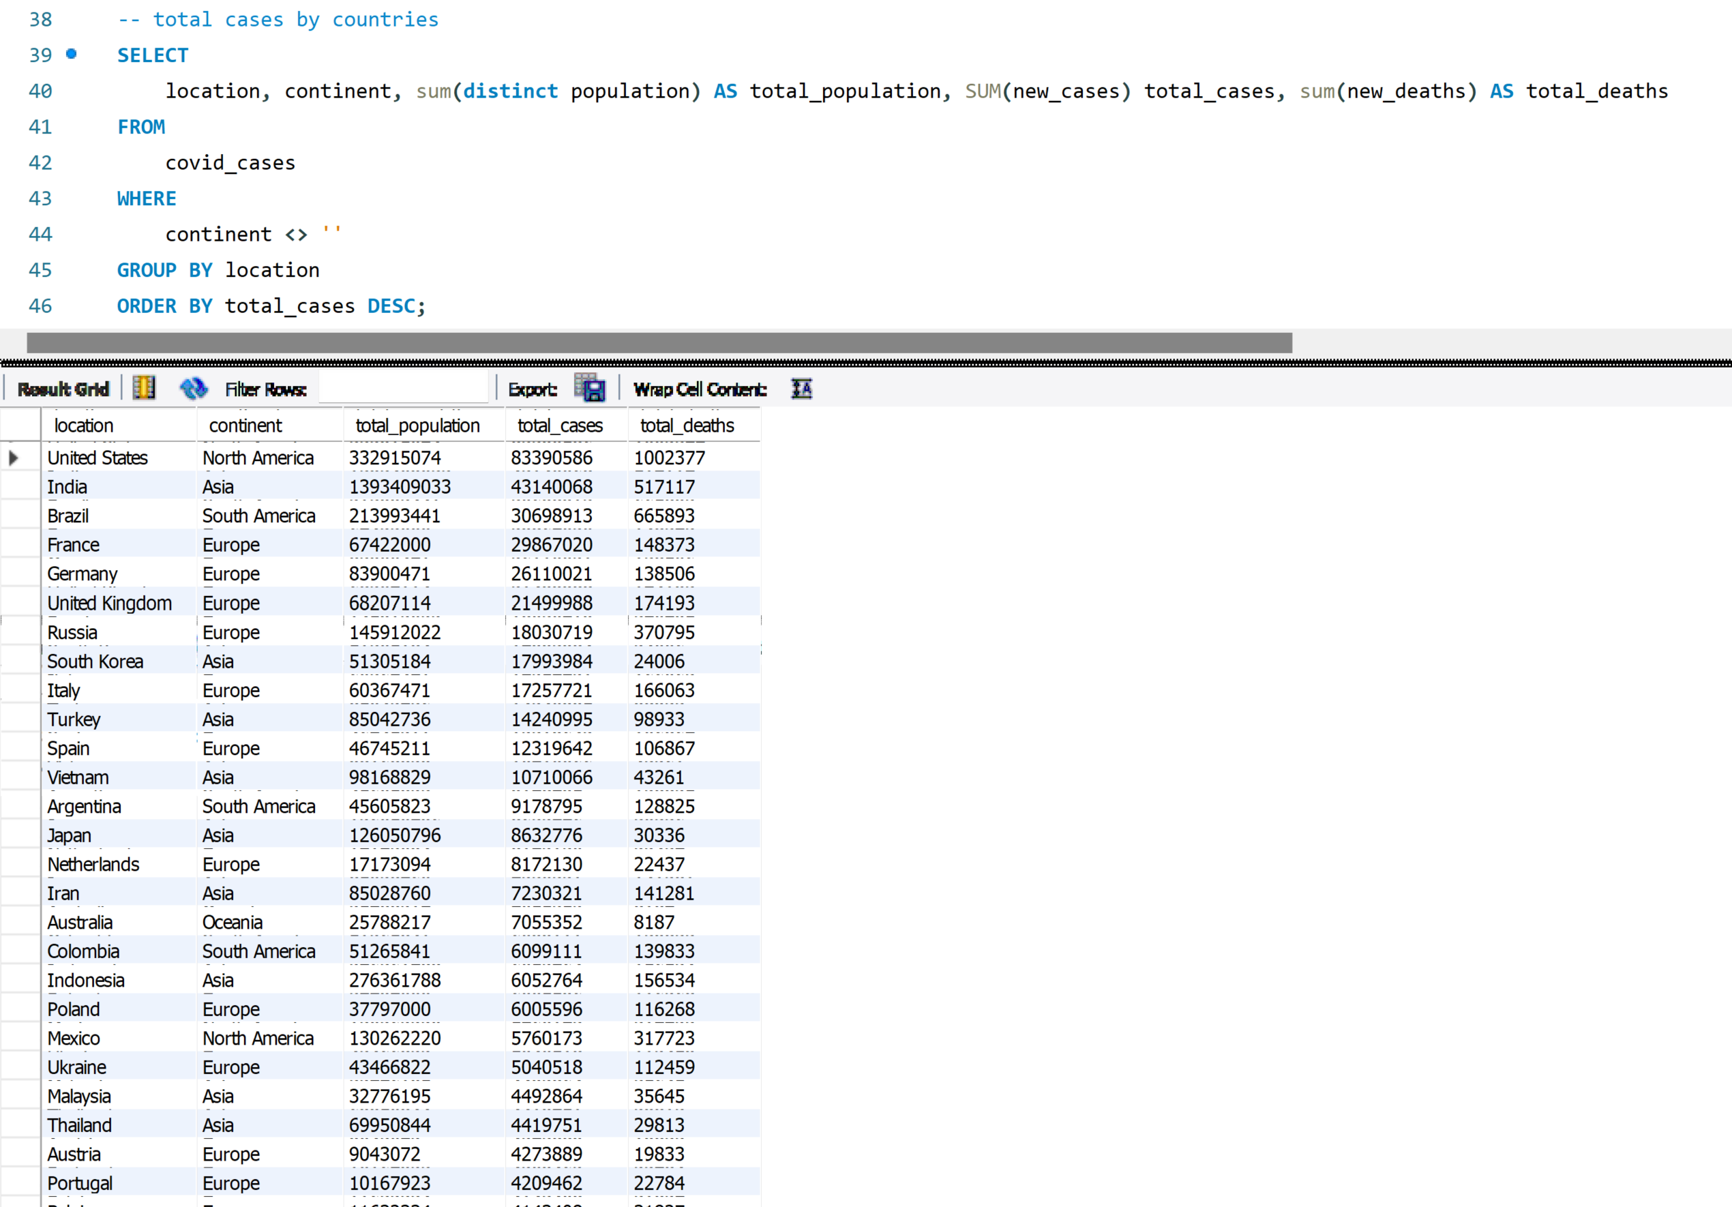Click the total_population column header

pyautogui.click(x=417, y=426)
